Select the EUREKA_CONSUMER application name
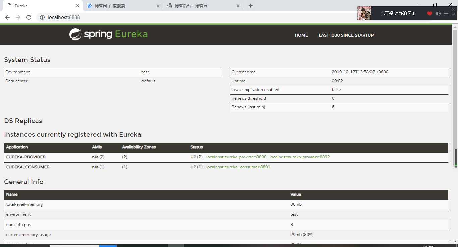Image resolution: width=458 pixels, height=247 pixels. pos(28,167)
